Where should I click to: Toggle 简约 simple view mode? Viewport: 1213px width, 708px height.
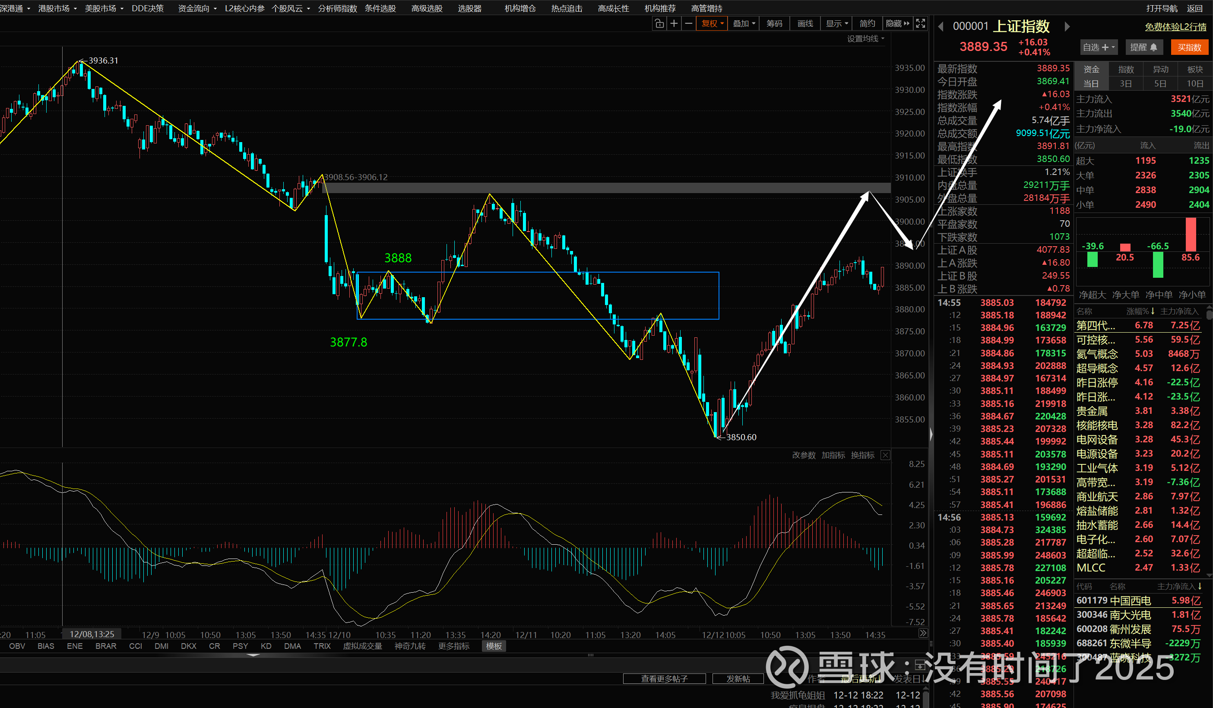(x=868, y=24)
